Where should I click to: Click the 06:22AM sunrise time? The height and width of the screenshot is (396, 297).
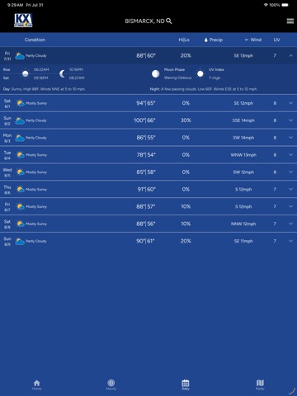pyautogui.click(x=41, y=69)
